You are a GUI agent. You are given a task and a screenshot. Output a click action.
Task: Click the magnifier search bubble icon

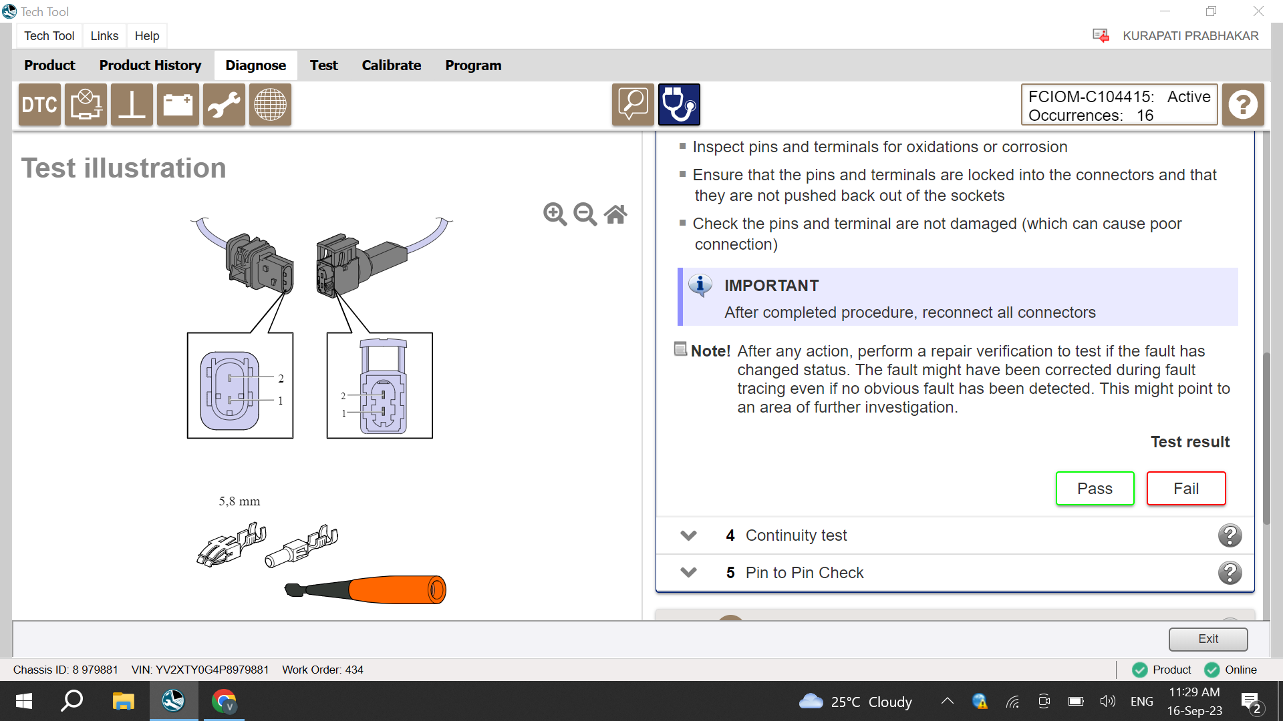[633, 105]
